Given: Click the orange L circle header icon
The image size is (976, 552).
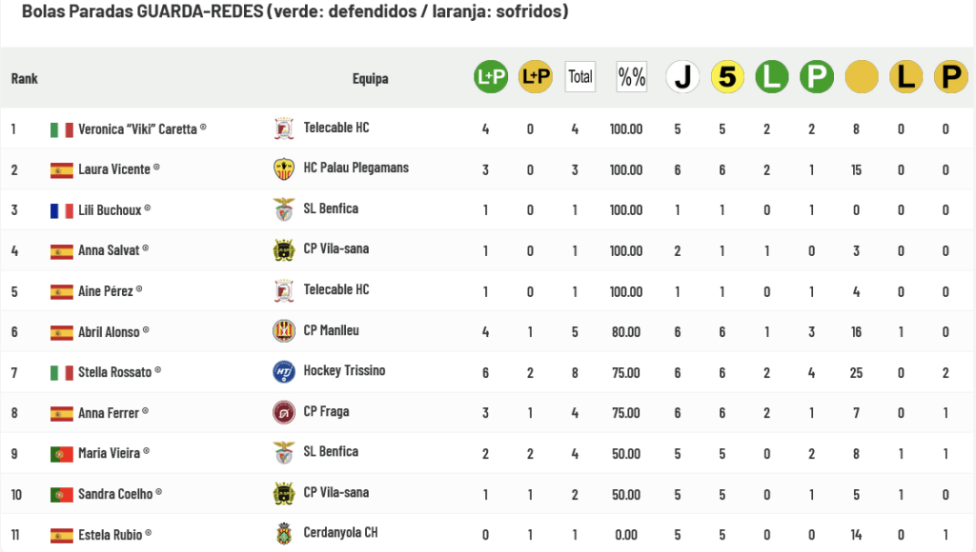Looking at the screenshot, I should click(x=906, y=77).
